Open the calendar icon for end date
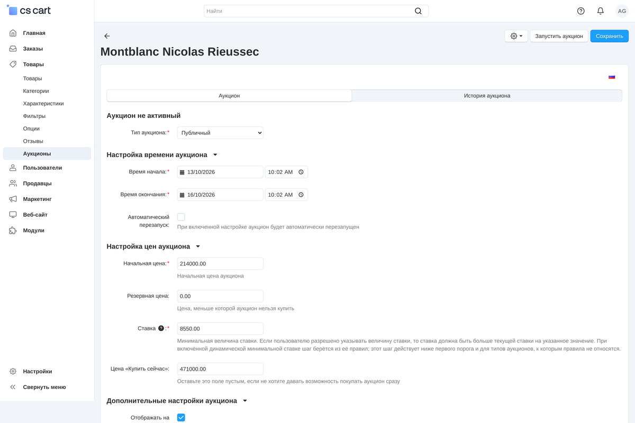 point(182,195)
